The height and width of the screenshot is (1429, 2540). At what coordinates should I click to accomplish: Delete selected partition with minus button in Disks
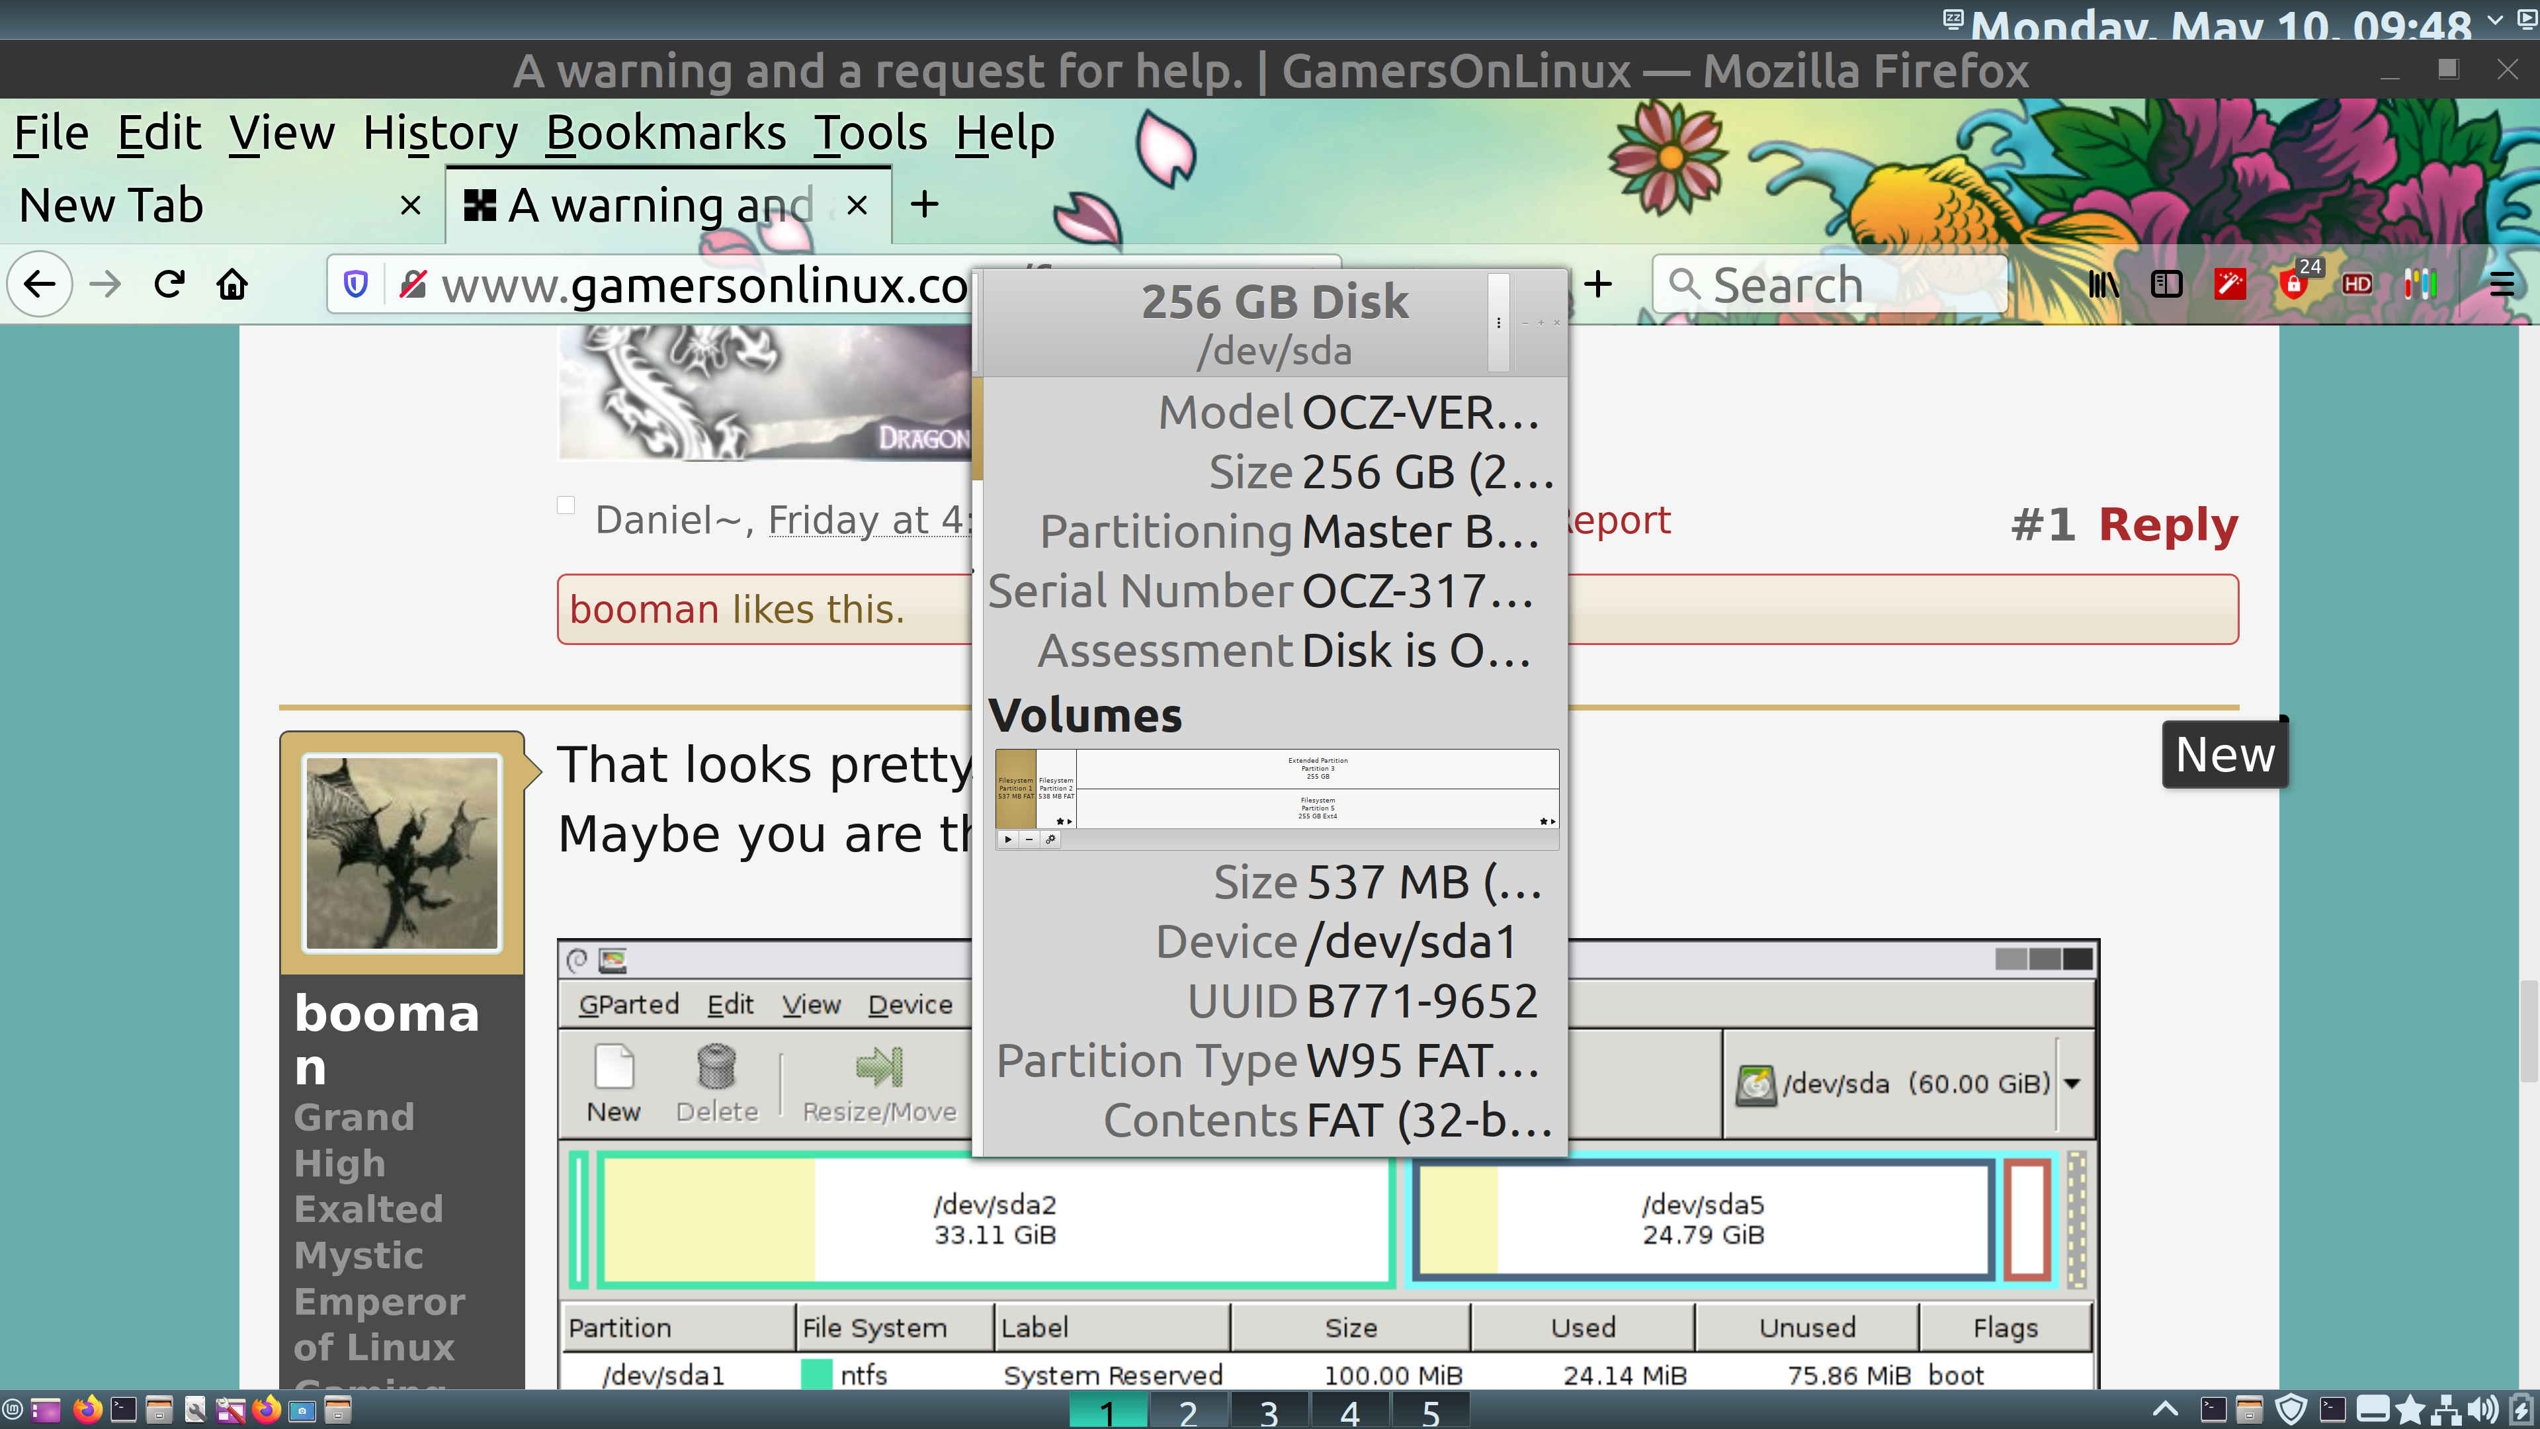point(1029,840)
